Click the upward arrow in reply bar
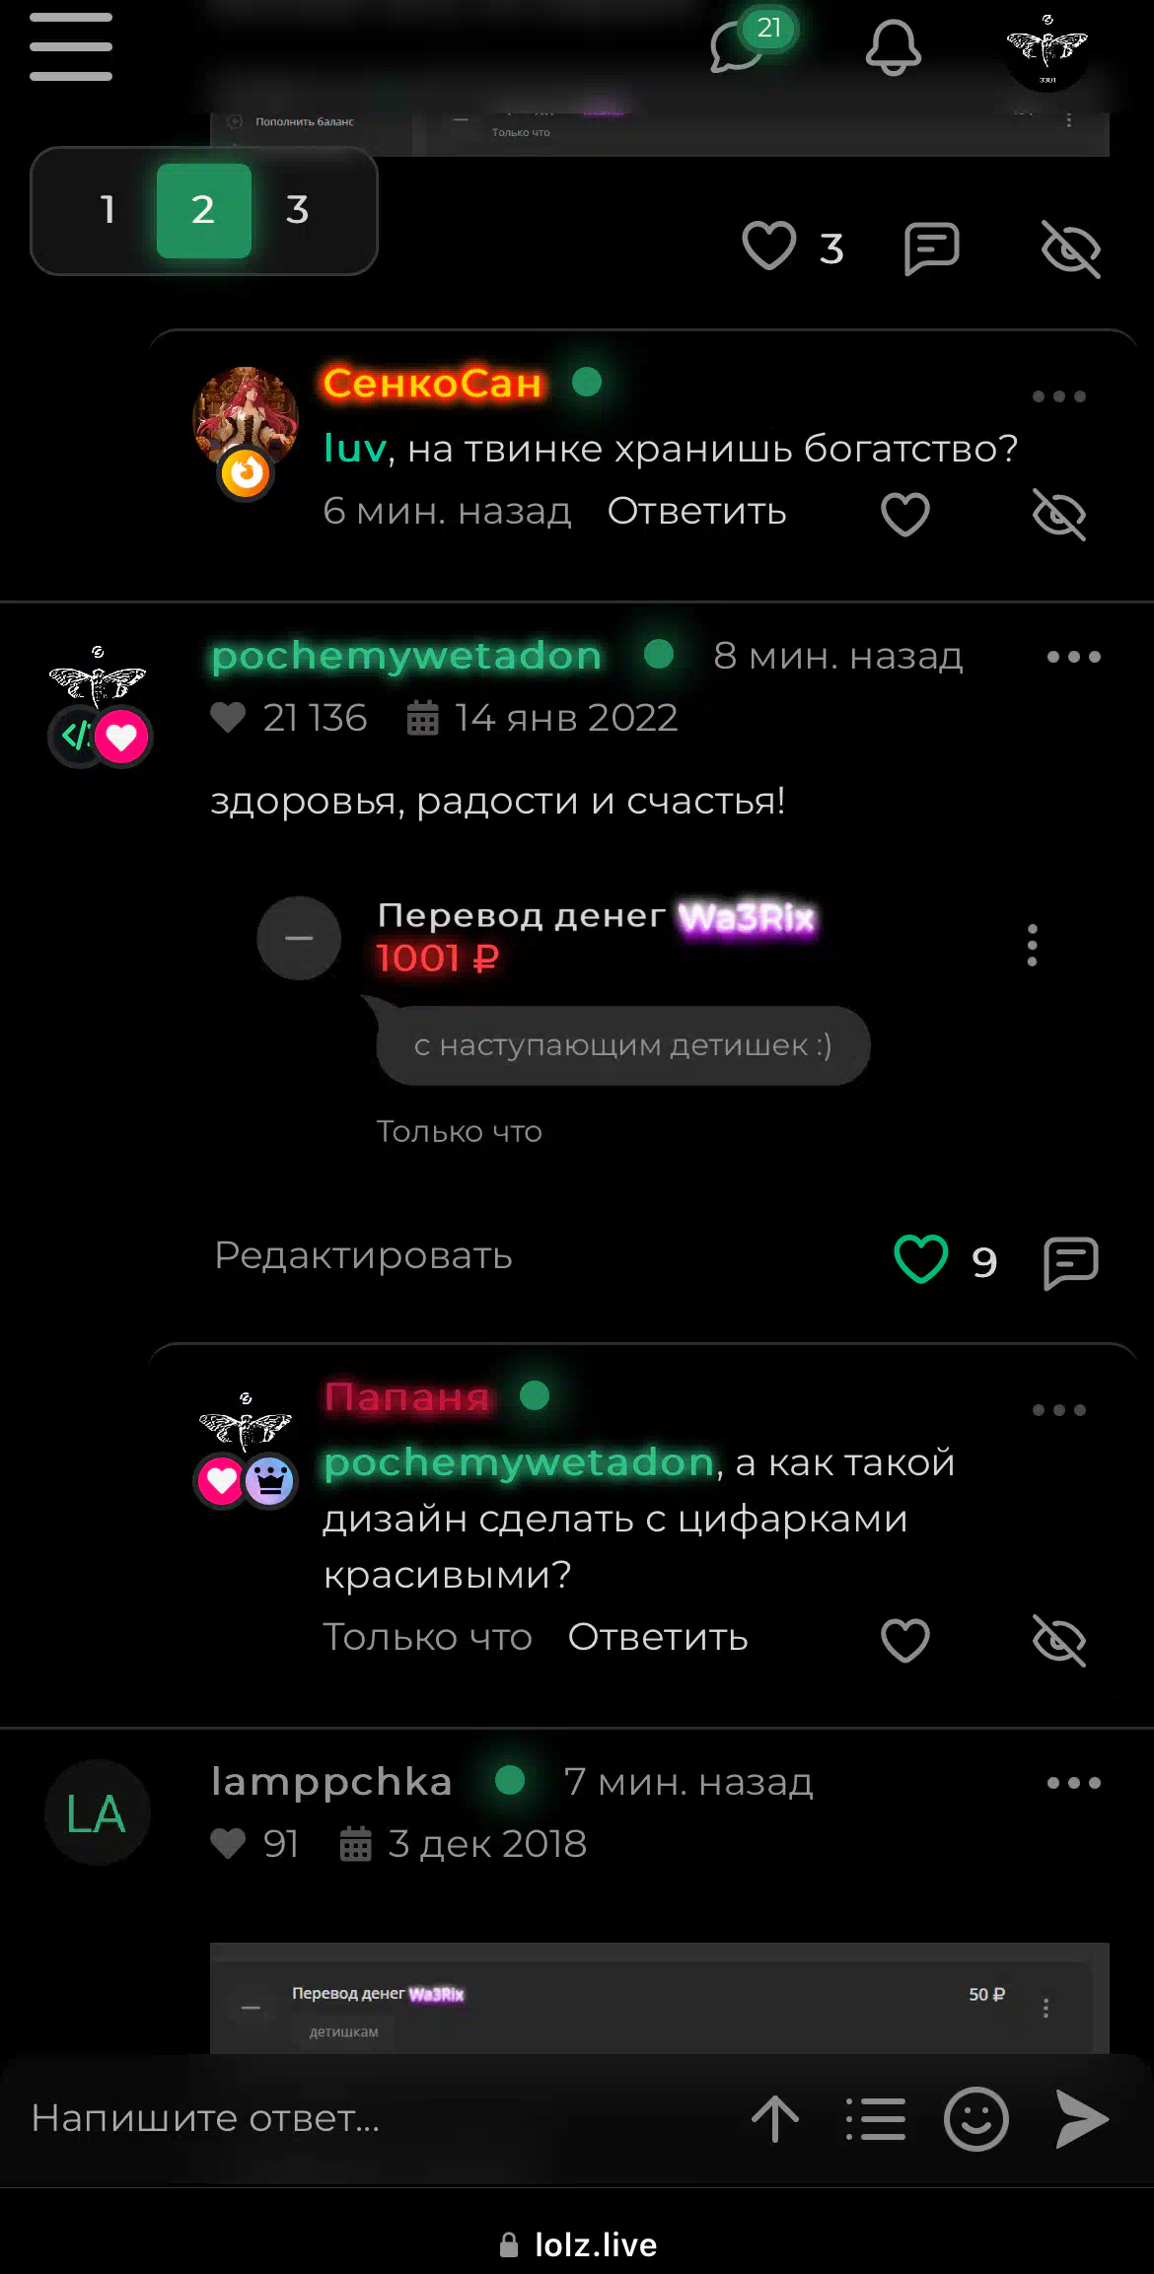 (775, 2118)
